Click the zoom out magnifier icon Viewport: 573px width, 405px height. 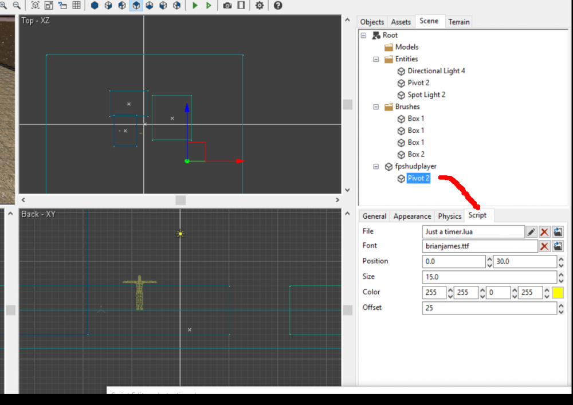[17, 5]
